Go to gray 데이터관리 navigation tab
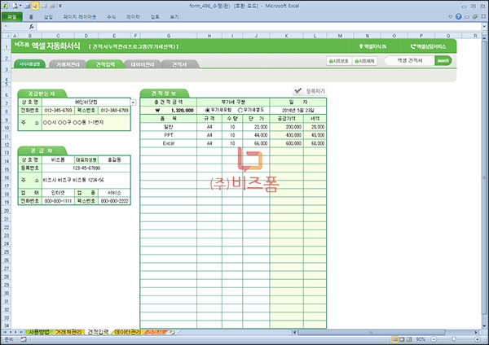This screenshot has width=489, height=345. (x=143, y=64)
